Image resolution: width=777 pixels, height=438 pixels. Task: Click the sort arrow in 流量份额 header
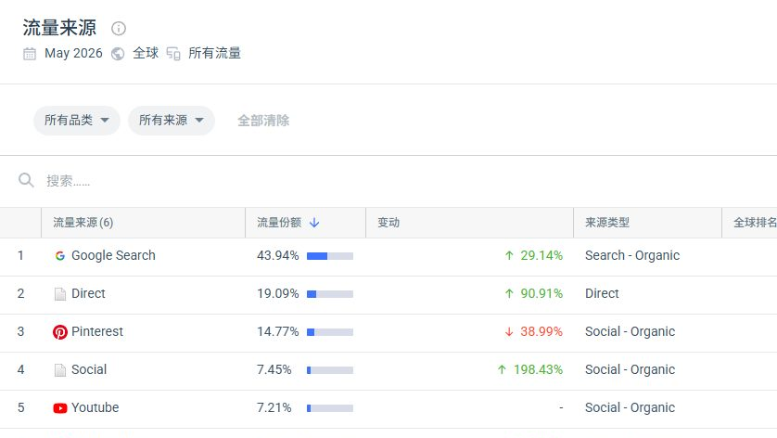[x=314, y=223]
